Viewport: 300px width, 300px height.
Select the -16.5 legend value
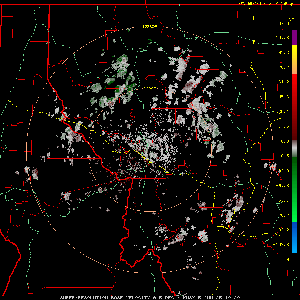[x=282, y=156]
